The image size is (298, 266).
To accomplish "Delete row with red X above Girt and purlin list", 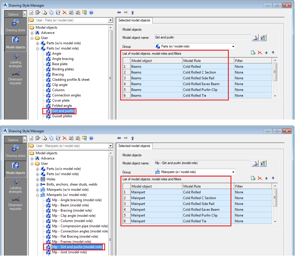I will point(260,53).
